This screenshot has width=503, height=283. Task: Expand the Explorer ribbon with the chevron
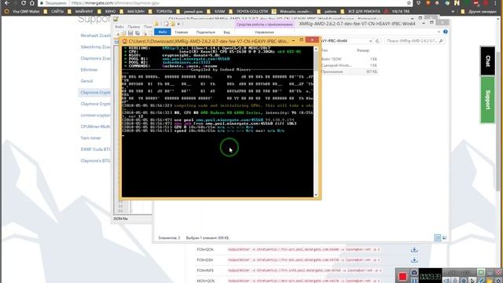coord(439,32)
